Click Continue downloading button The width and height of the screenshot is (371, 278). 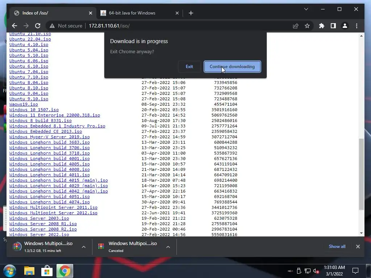(232, 67)
